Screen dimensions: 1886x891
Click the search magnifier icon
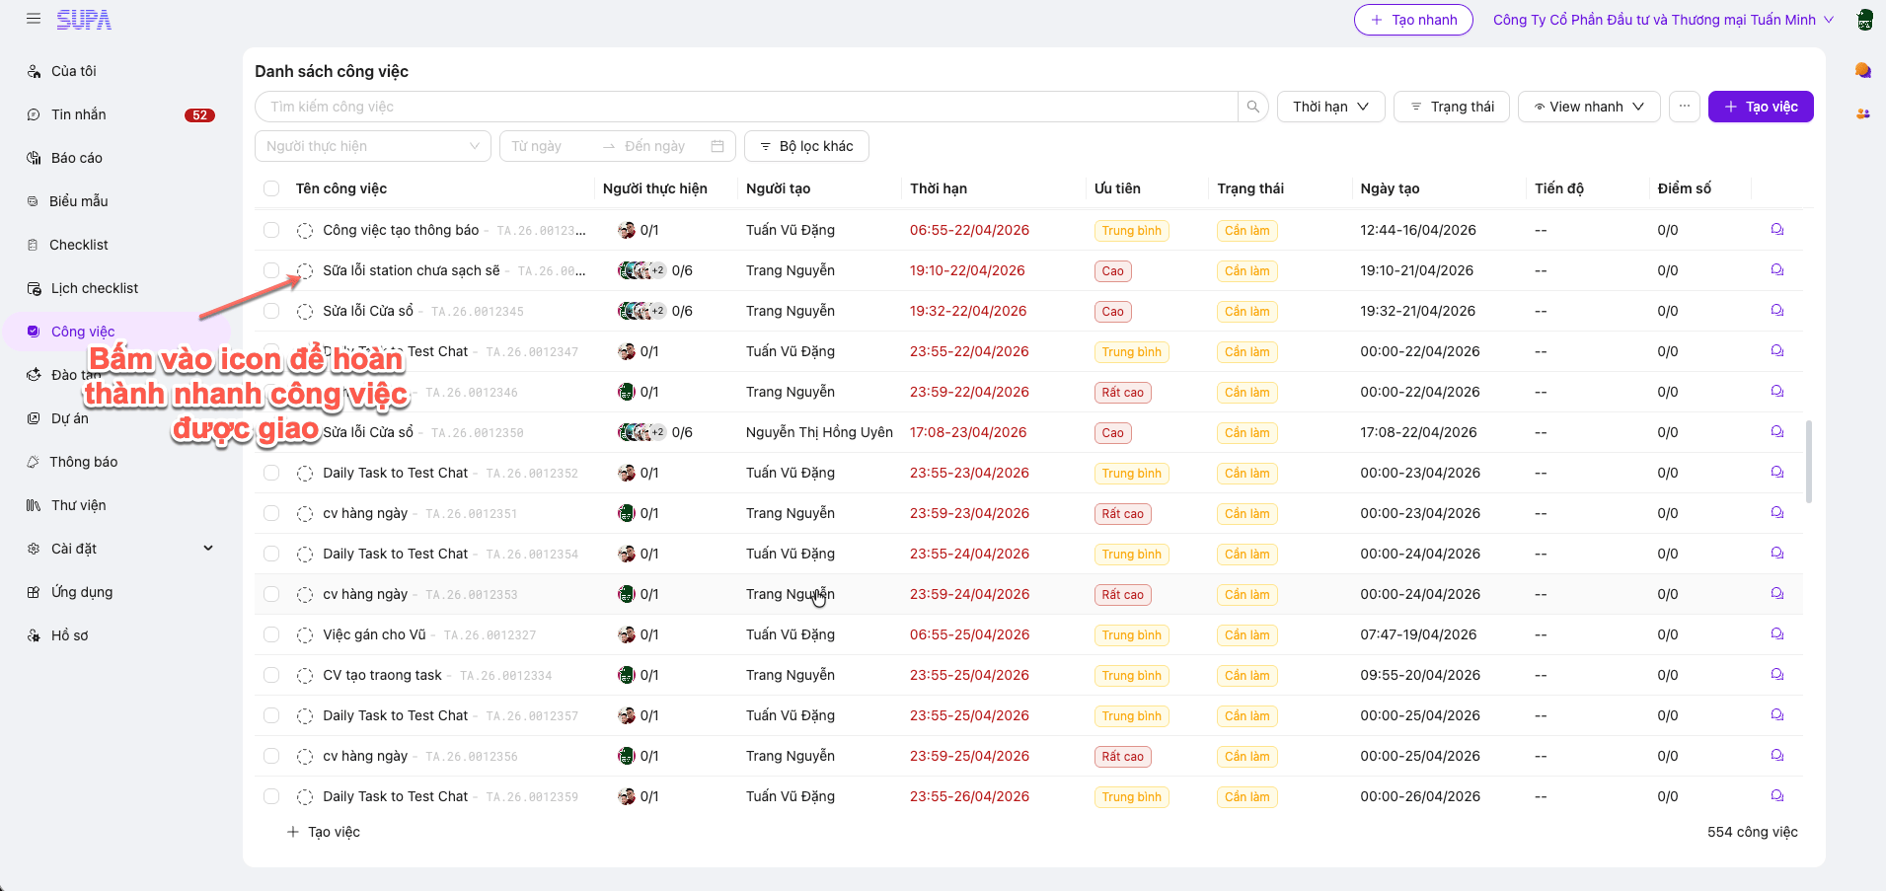1253,107
